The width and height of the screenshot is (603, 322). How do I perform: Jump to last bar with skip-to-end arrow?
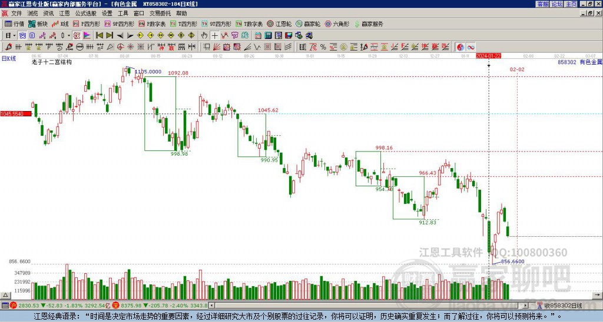109,35
